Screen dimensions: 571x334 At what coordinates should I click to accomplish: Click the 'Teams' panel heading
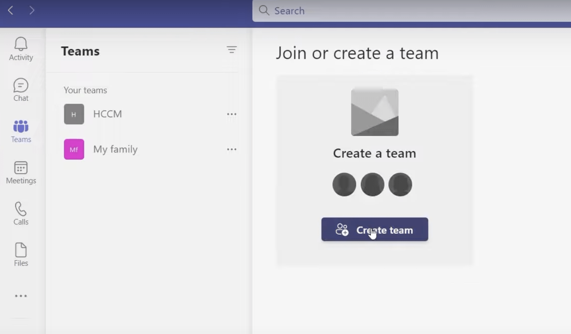[80, 51]
